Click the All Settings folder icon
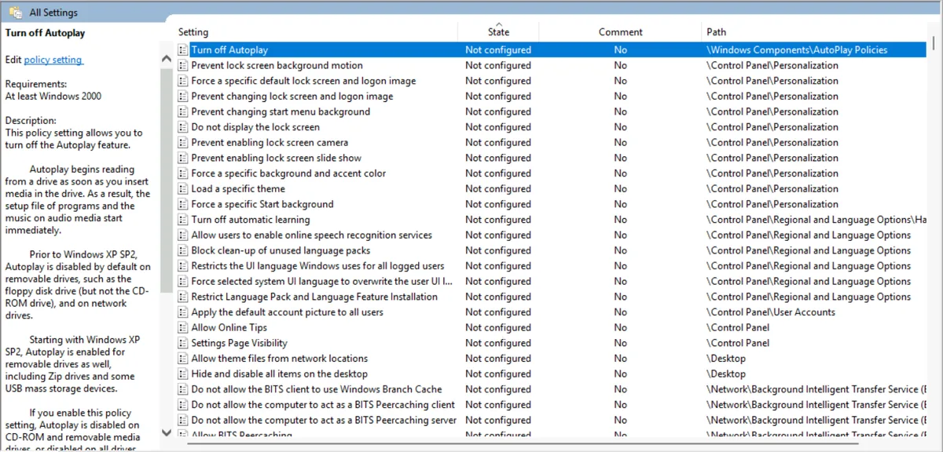This screenshot has width=943, height=452. 15,13
